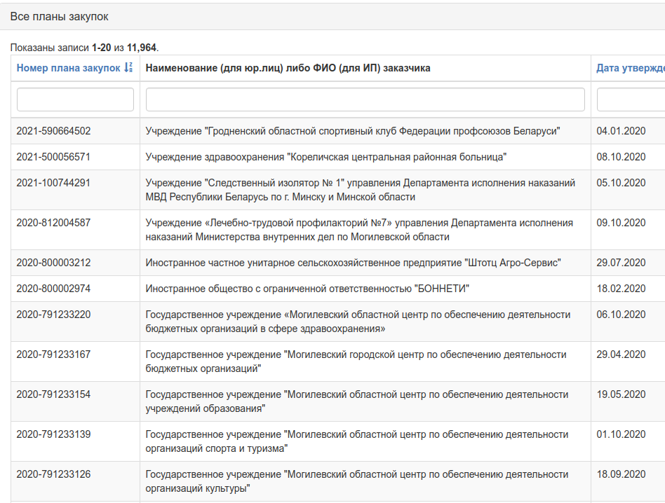Click plan number 2020-791233220 cell

point(76,322)
